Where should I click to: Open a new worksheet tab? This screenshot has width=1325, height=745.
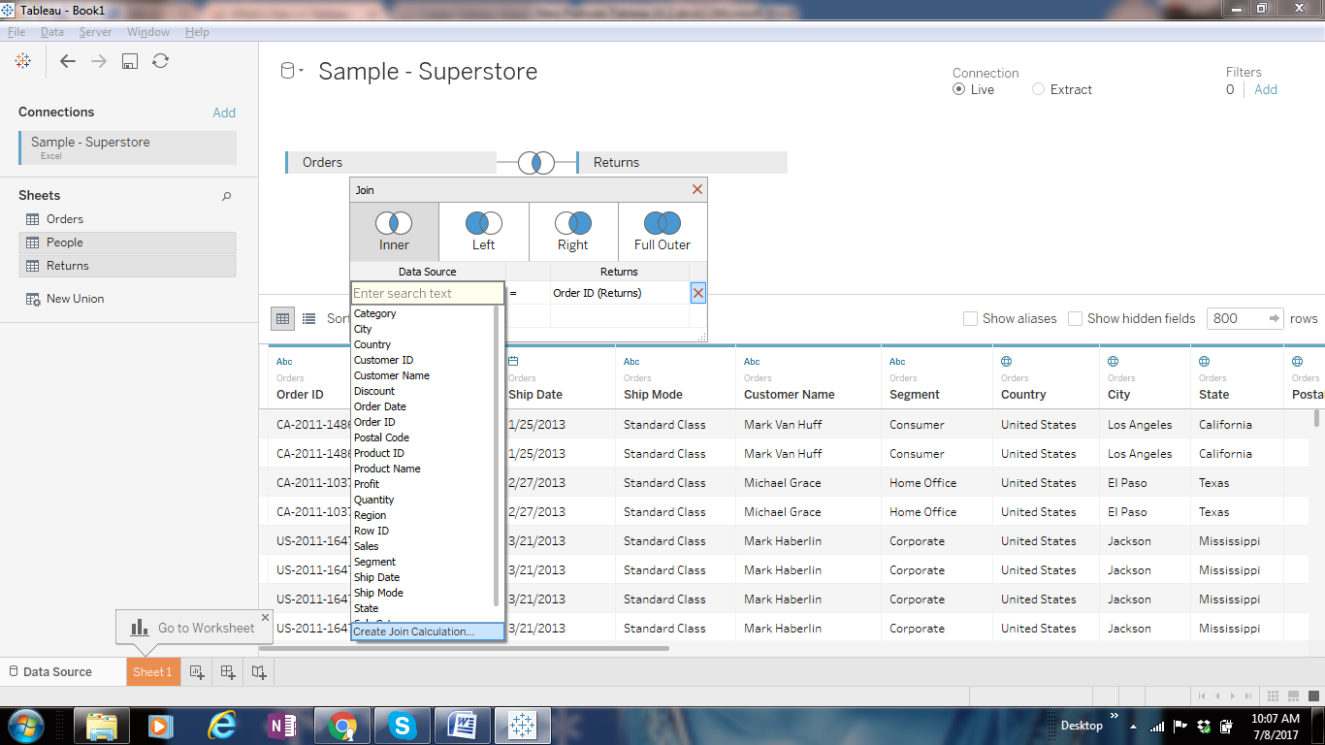coord(197,671)
